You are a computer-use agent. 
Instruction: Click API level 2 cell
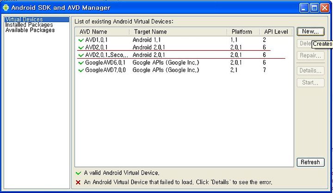(x=265, y=40)
